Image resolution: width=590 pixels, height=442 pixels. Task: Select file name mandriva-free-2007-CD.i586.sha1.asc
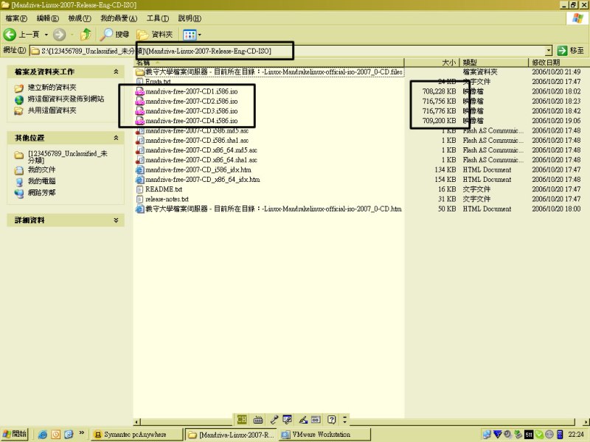[197, 140]
